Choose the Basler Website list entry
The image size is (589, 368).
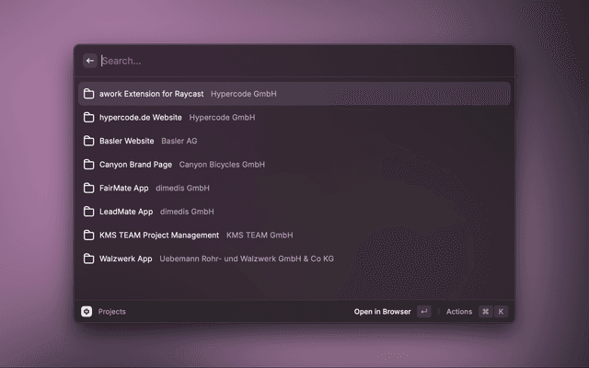click(127, 141)
